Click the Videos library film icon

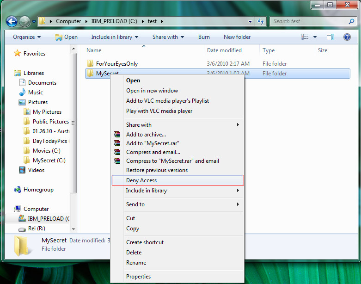point(22,170)
